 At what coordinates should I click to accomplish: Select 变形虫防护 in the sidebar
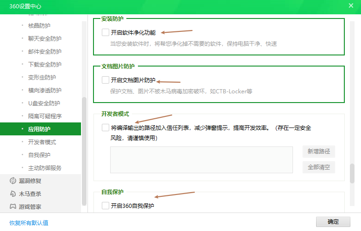[x=42, y=77]
